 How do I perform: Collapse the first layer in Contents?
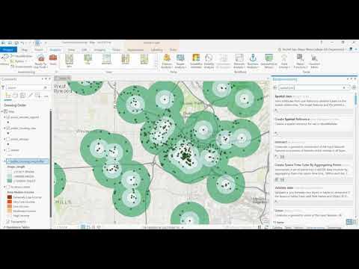pyautogui.click(x=4, y=117)
